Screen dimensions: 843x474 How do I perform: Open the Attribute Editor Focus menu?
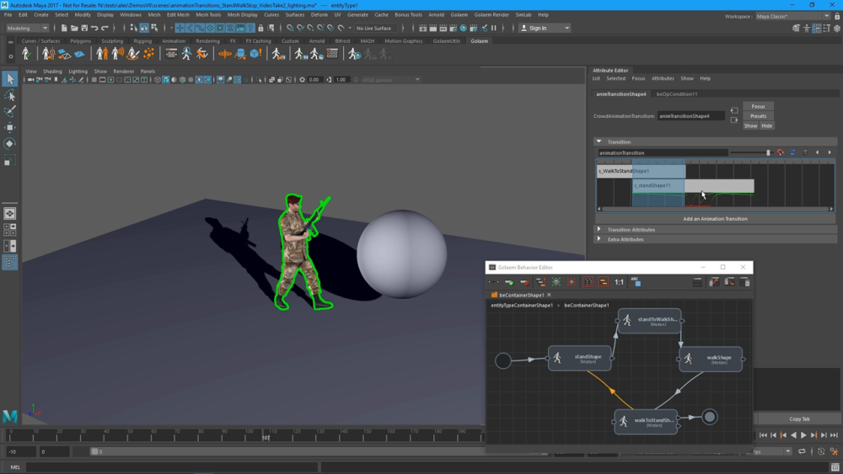pyautogui.click(x=638, y=78)
